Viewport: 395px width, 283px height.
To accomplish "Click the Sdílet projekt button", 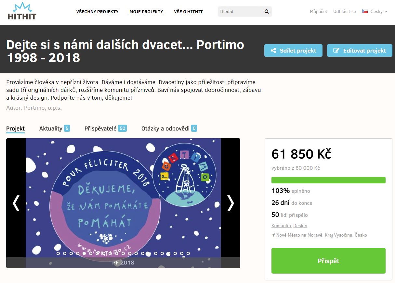I will [293, 51].
